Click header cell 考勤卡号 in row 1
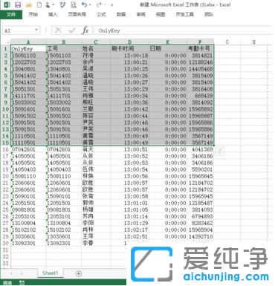Viewport: 275px width, 286px height. pos(200,48)
